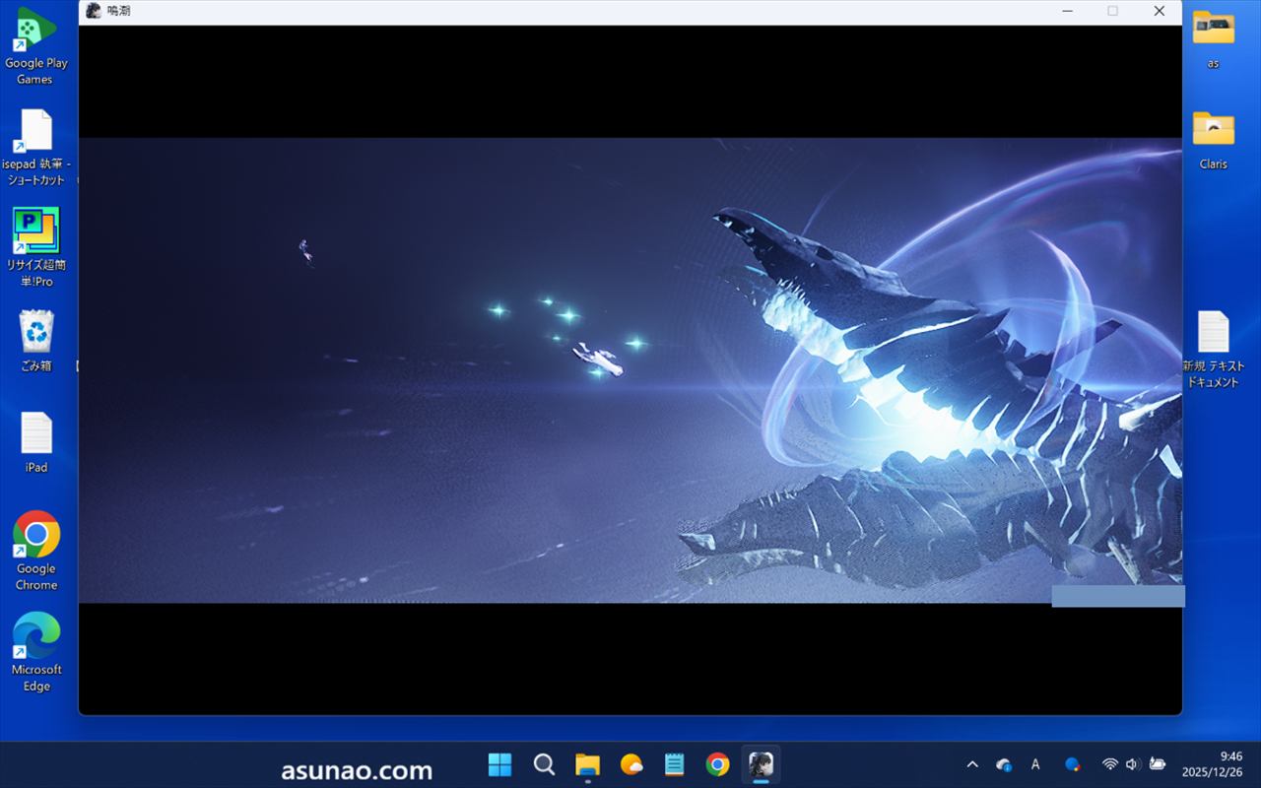
Task: Click the speaker volume icon in the tray
Action: click(x=1132, y=764)
